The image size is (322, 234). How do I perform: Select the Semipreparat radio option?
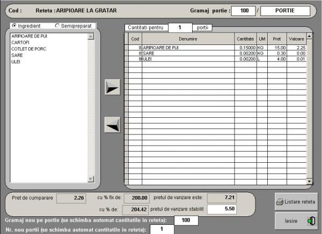[x=57, y=26]
